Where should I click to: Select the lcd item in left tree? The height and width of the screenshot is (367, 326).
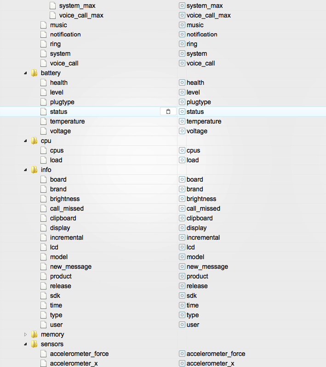pyautogui.click(x=54, y=247)
